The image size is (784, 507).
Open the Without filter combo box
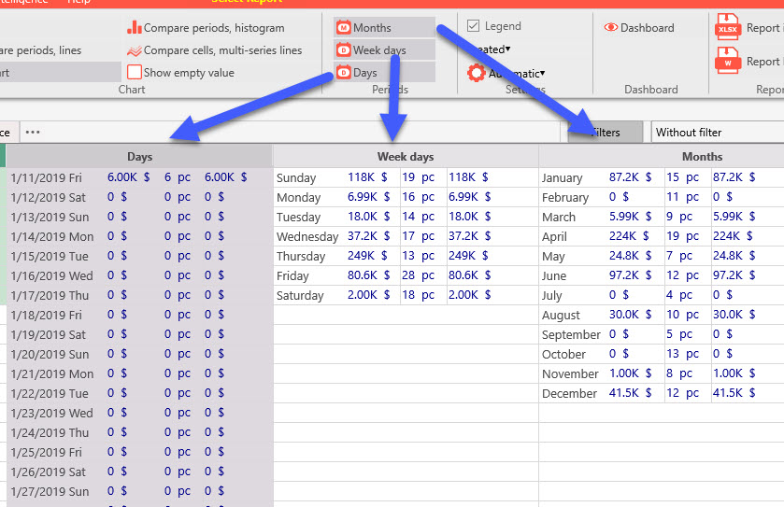(x=717, y=133)
